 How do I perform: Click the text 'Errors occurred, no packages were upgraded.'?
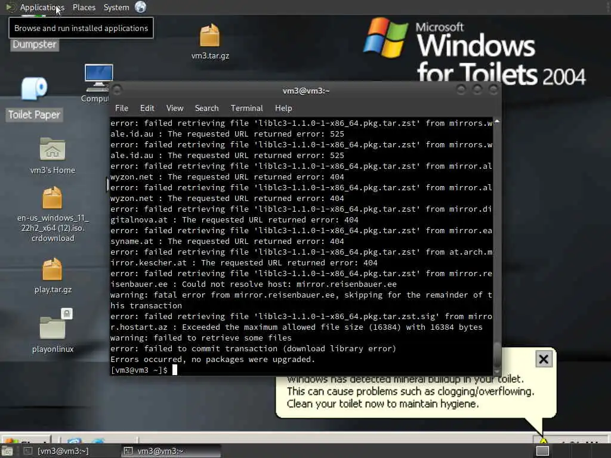point(213,359)
